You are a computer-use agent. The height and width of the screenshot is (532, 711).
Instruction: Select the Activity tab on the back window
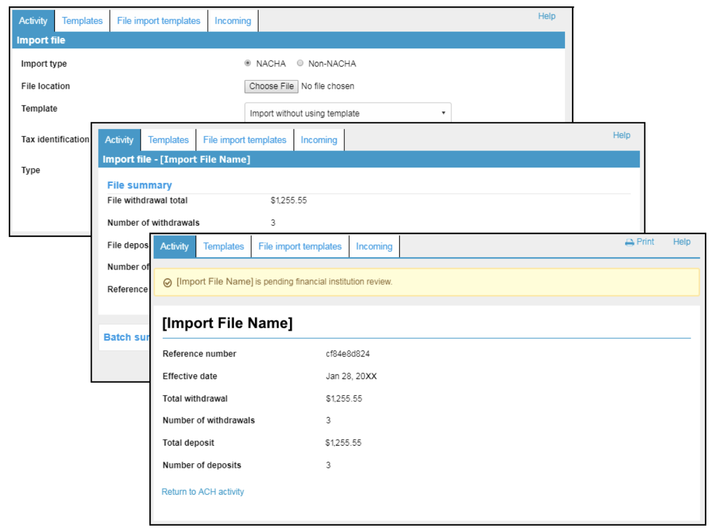33,20
